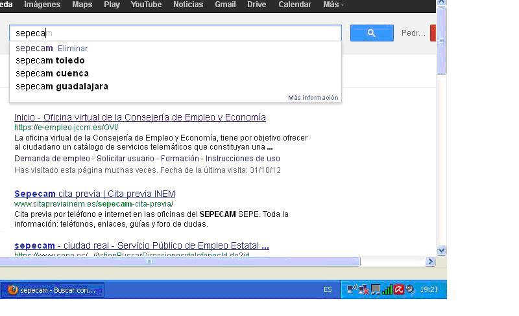Open the Avira antivirus tray icon
519x316 pixels.
click(x=399, y=290)
